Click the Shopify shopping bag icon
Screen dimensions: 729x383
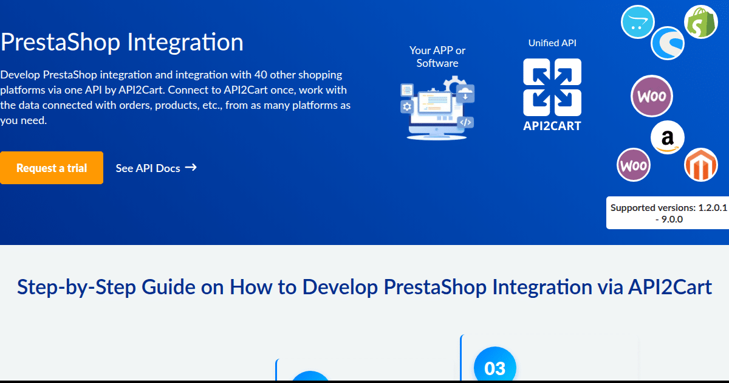click(x=701, y=22)
